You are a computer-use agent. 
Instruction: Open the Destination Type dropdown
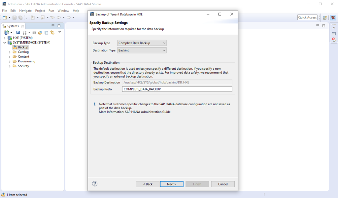pyautogui.click(x=142, y=50)
